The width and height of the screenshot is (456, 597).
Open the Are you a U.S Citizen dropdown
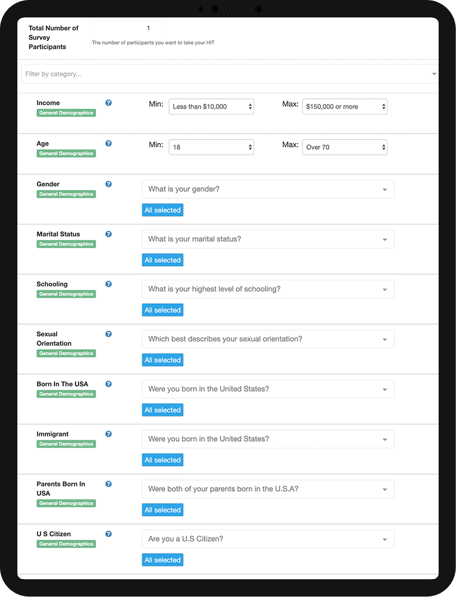click(x=268, y=538)
